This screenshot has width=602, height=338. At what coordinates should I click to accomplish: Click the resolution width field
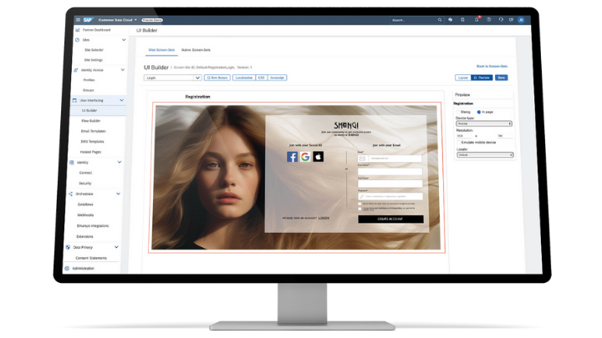[466, 136]
